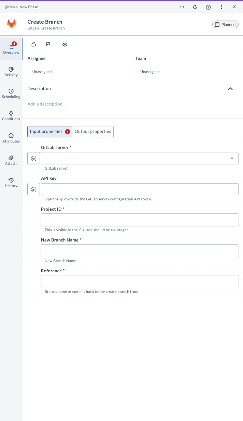Collapse the Description section chevron

tap(230, 89)
